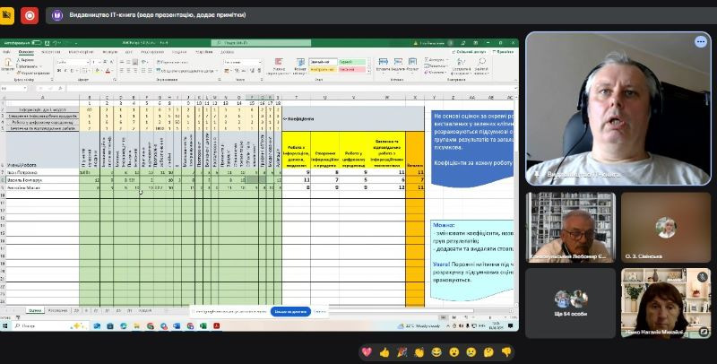The width and height of the screenshot is (717, 364).
Task: Send the thumbs down reaction
Action: (505, 352)
